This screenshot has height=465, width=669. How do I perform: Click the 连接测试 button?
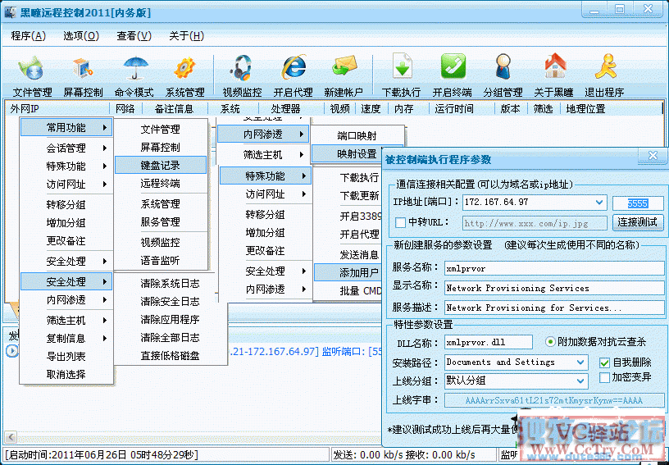click(x=637, y=221)
